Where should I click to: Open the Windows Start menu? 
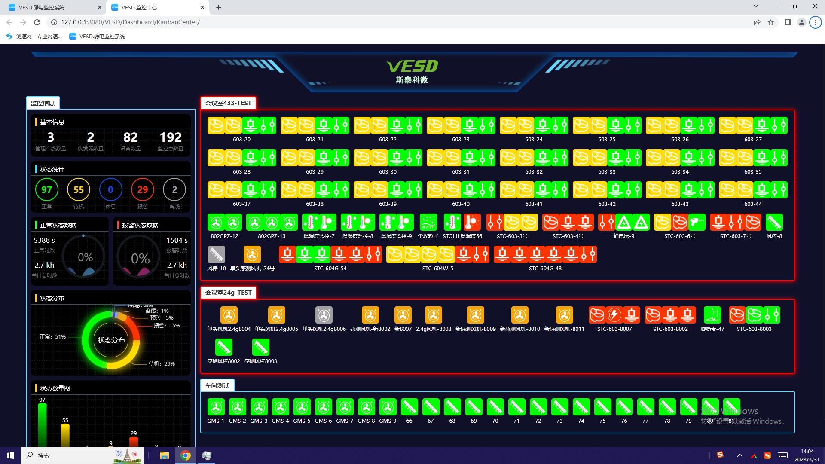(10, 455)
